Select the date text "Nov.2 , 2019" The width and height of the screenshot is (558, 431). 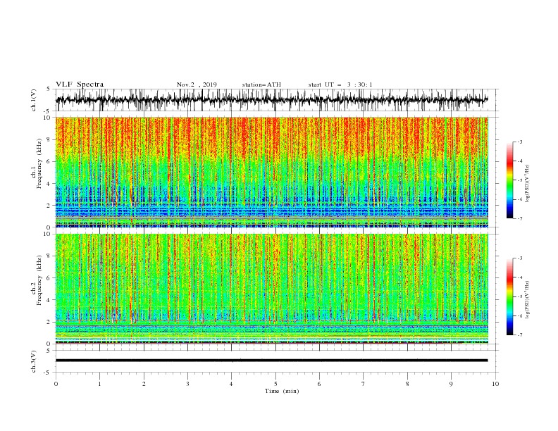[197, 85]
